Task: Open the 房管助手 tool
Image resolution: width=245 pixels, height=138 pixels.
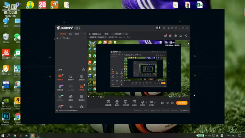Action: click(x=71, y=78)
